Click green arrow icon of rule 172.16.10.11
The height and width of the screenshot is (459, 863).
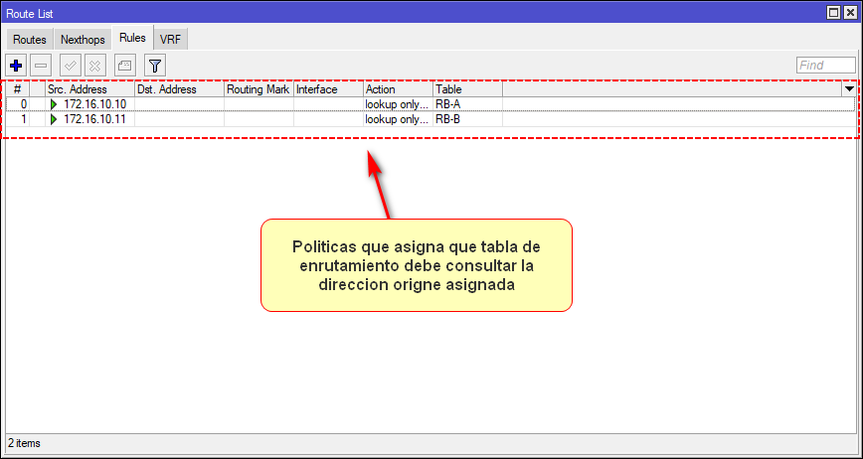click(x=54, y=119)
